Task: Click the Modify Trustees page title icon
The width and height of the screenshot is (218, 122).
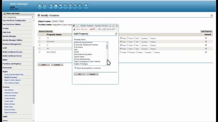Action: [39, 15]
